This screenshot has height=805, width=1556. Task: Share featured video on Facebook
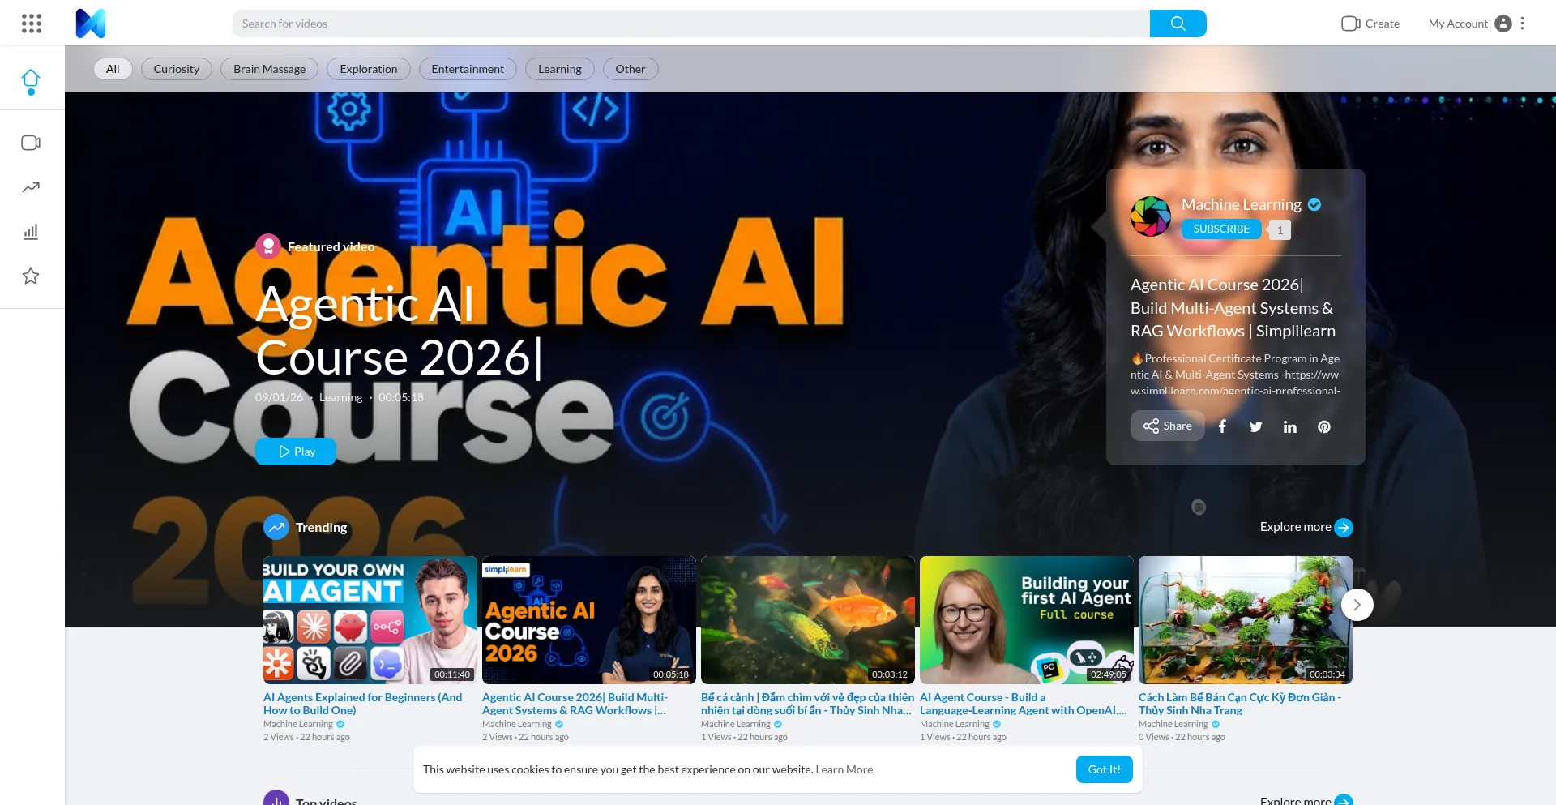pyautogui.click(x=1222, y=426)
